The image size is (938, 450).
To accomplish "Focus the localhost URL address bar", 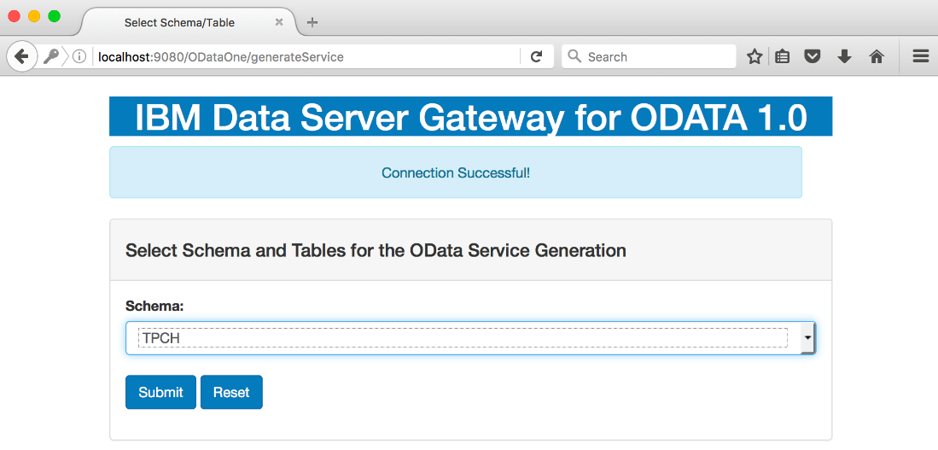I will tap(305, 57).
